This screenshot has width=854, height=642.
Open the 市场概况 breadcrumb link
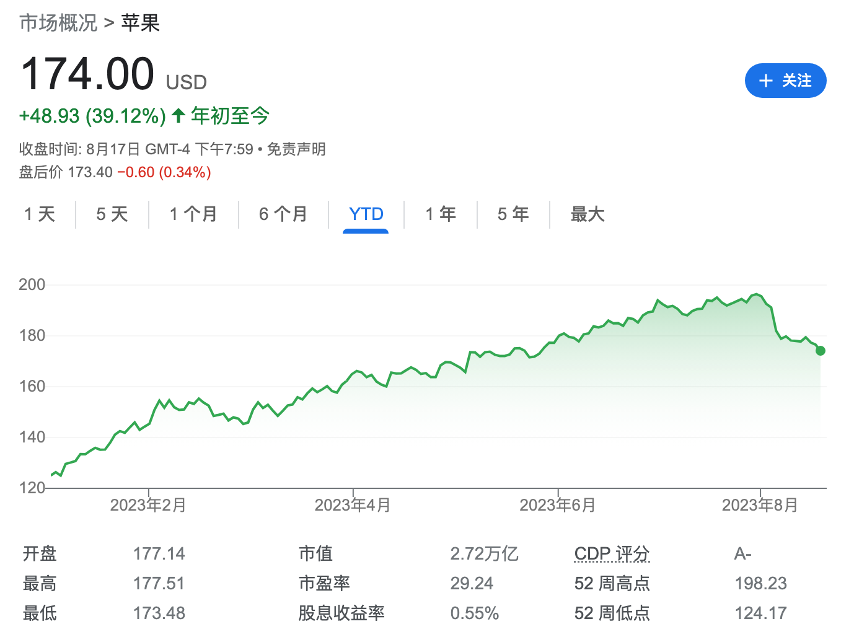pos(59,23)
